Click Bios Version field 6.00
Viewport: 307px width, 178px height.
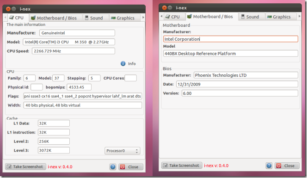click(x=240, y=93)
